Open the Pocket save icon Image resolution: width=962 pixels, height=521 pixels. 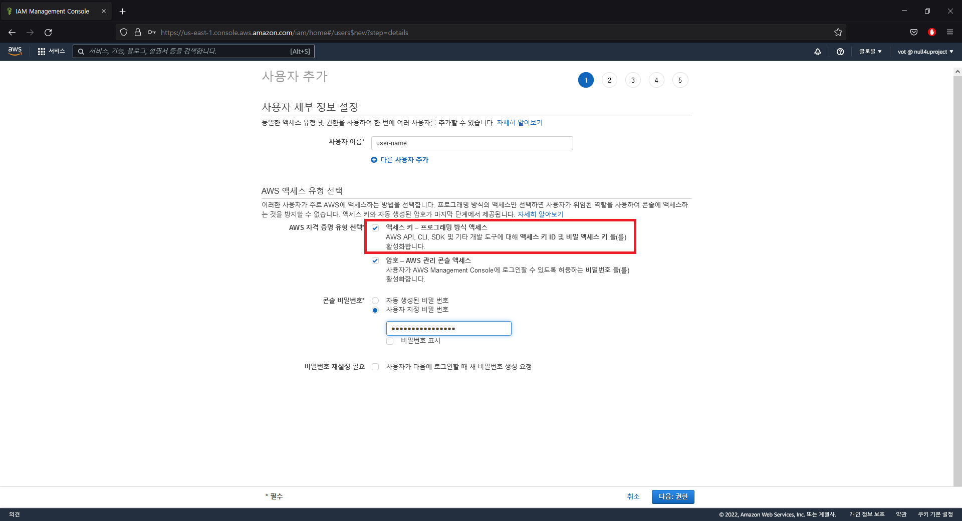(914, 33)
